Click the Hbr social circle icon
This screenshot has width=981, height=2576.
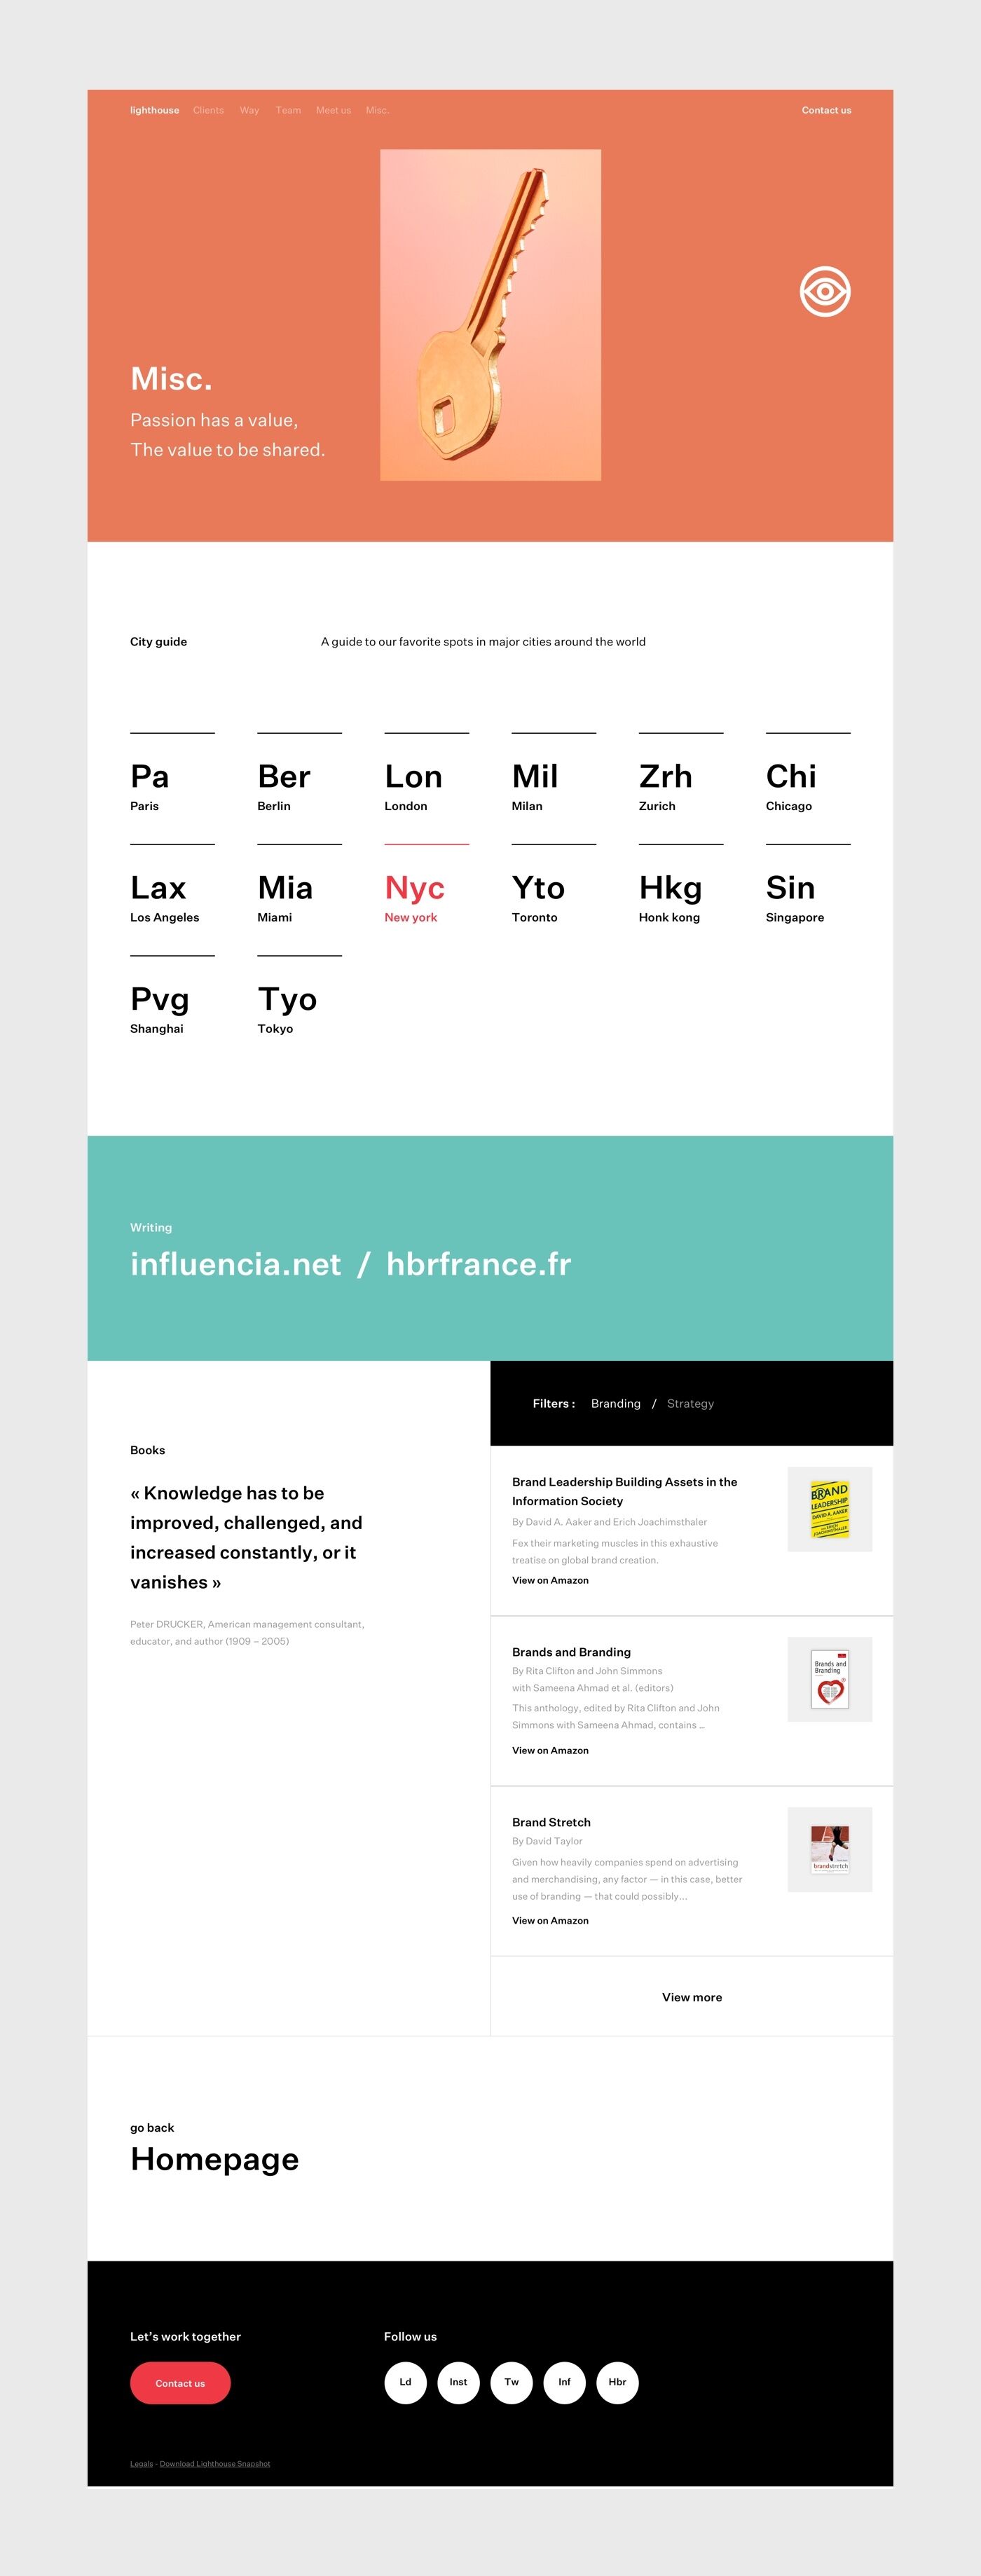[617, 2382]
